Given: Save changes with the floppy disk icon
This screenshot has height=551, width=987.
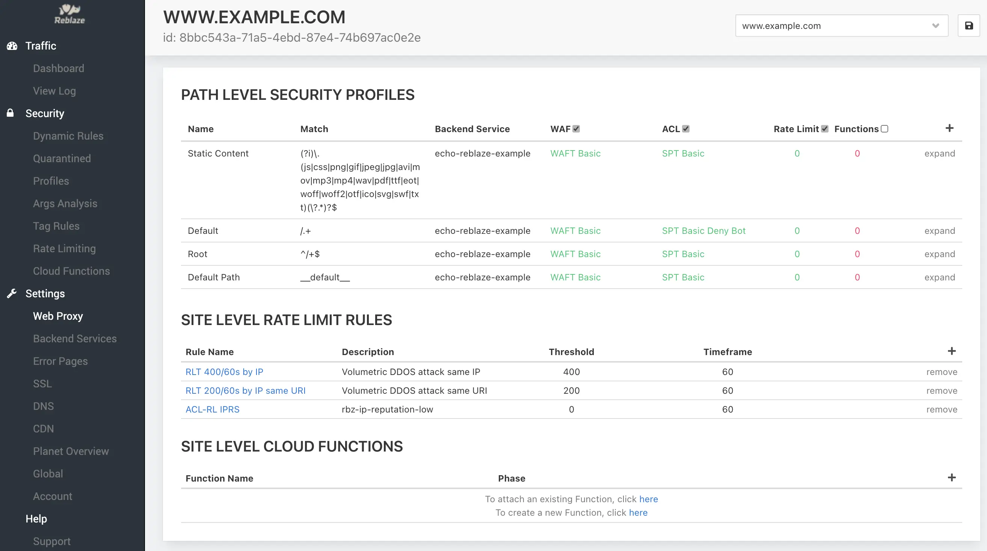Looking at the screenshot, I should click(x=969, y=26).
